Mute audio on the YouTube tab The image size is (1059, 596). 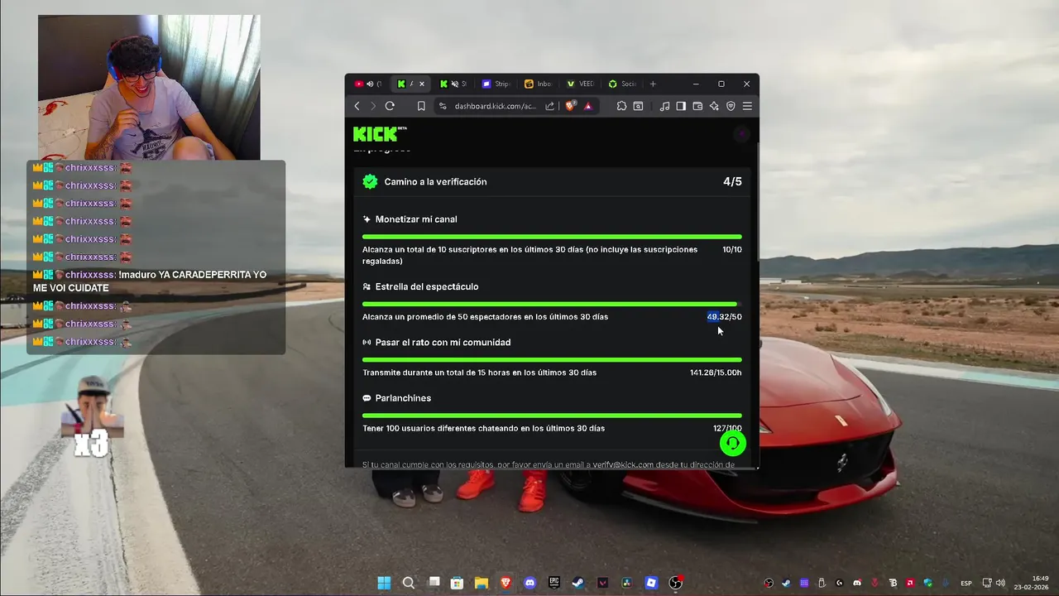point(369,84)
